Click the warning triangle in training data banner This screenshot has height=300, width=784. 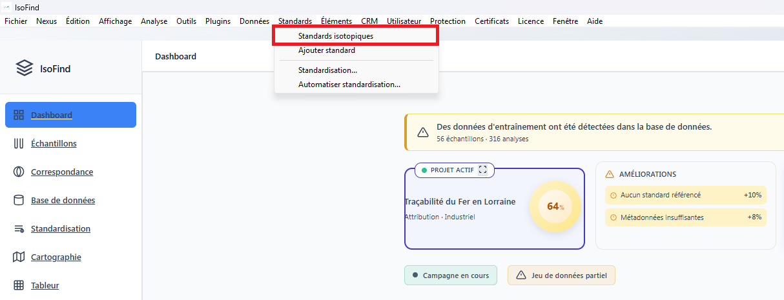(x=423, y=132)
